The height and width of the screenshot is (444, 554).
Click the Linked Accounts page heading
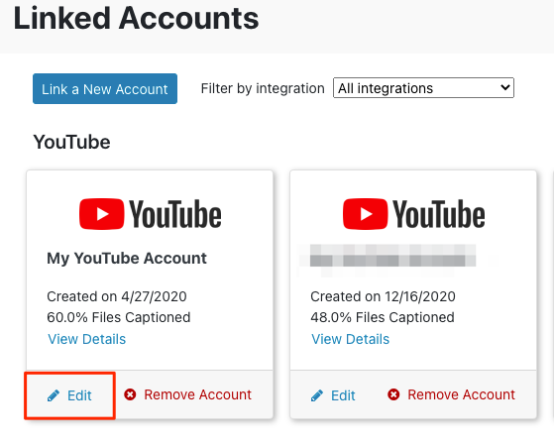[x=136, y=19]
